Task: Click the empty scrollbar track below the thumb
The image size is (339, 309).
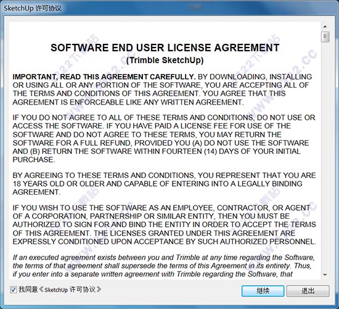Action: pyautogui.click(x=325, y=156)
